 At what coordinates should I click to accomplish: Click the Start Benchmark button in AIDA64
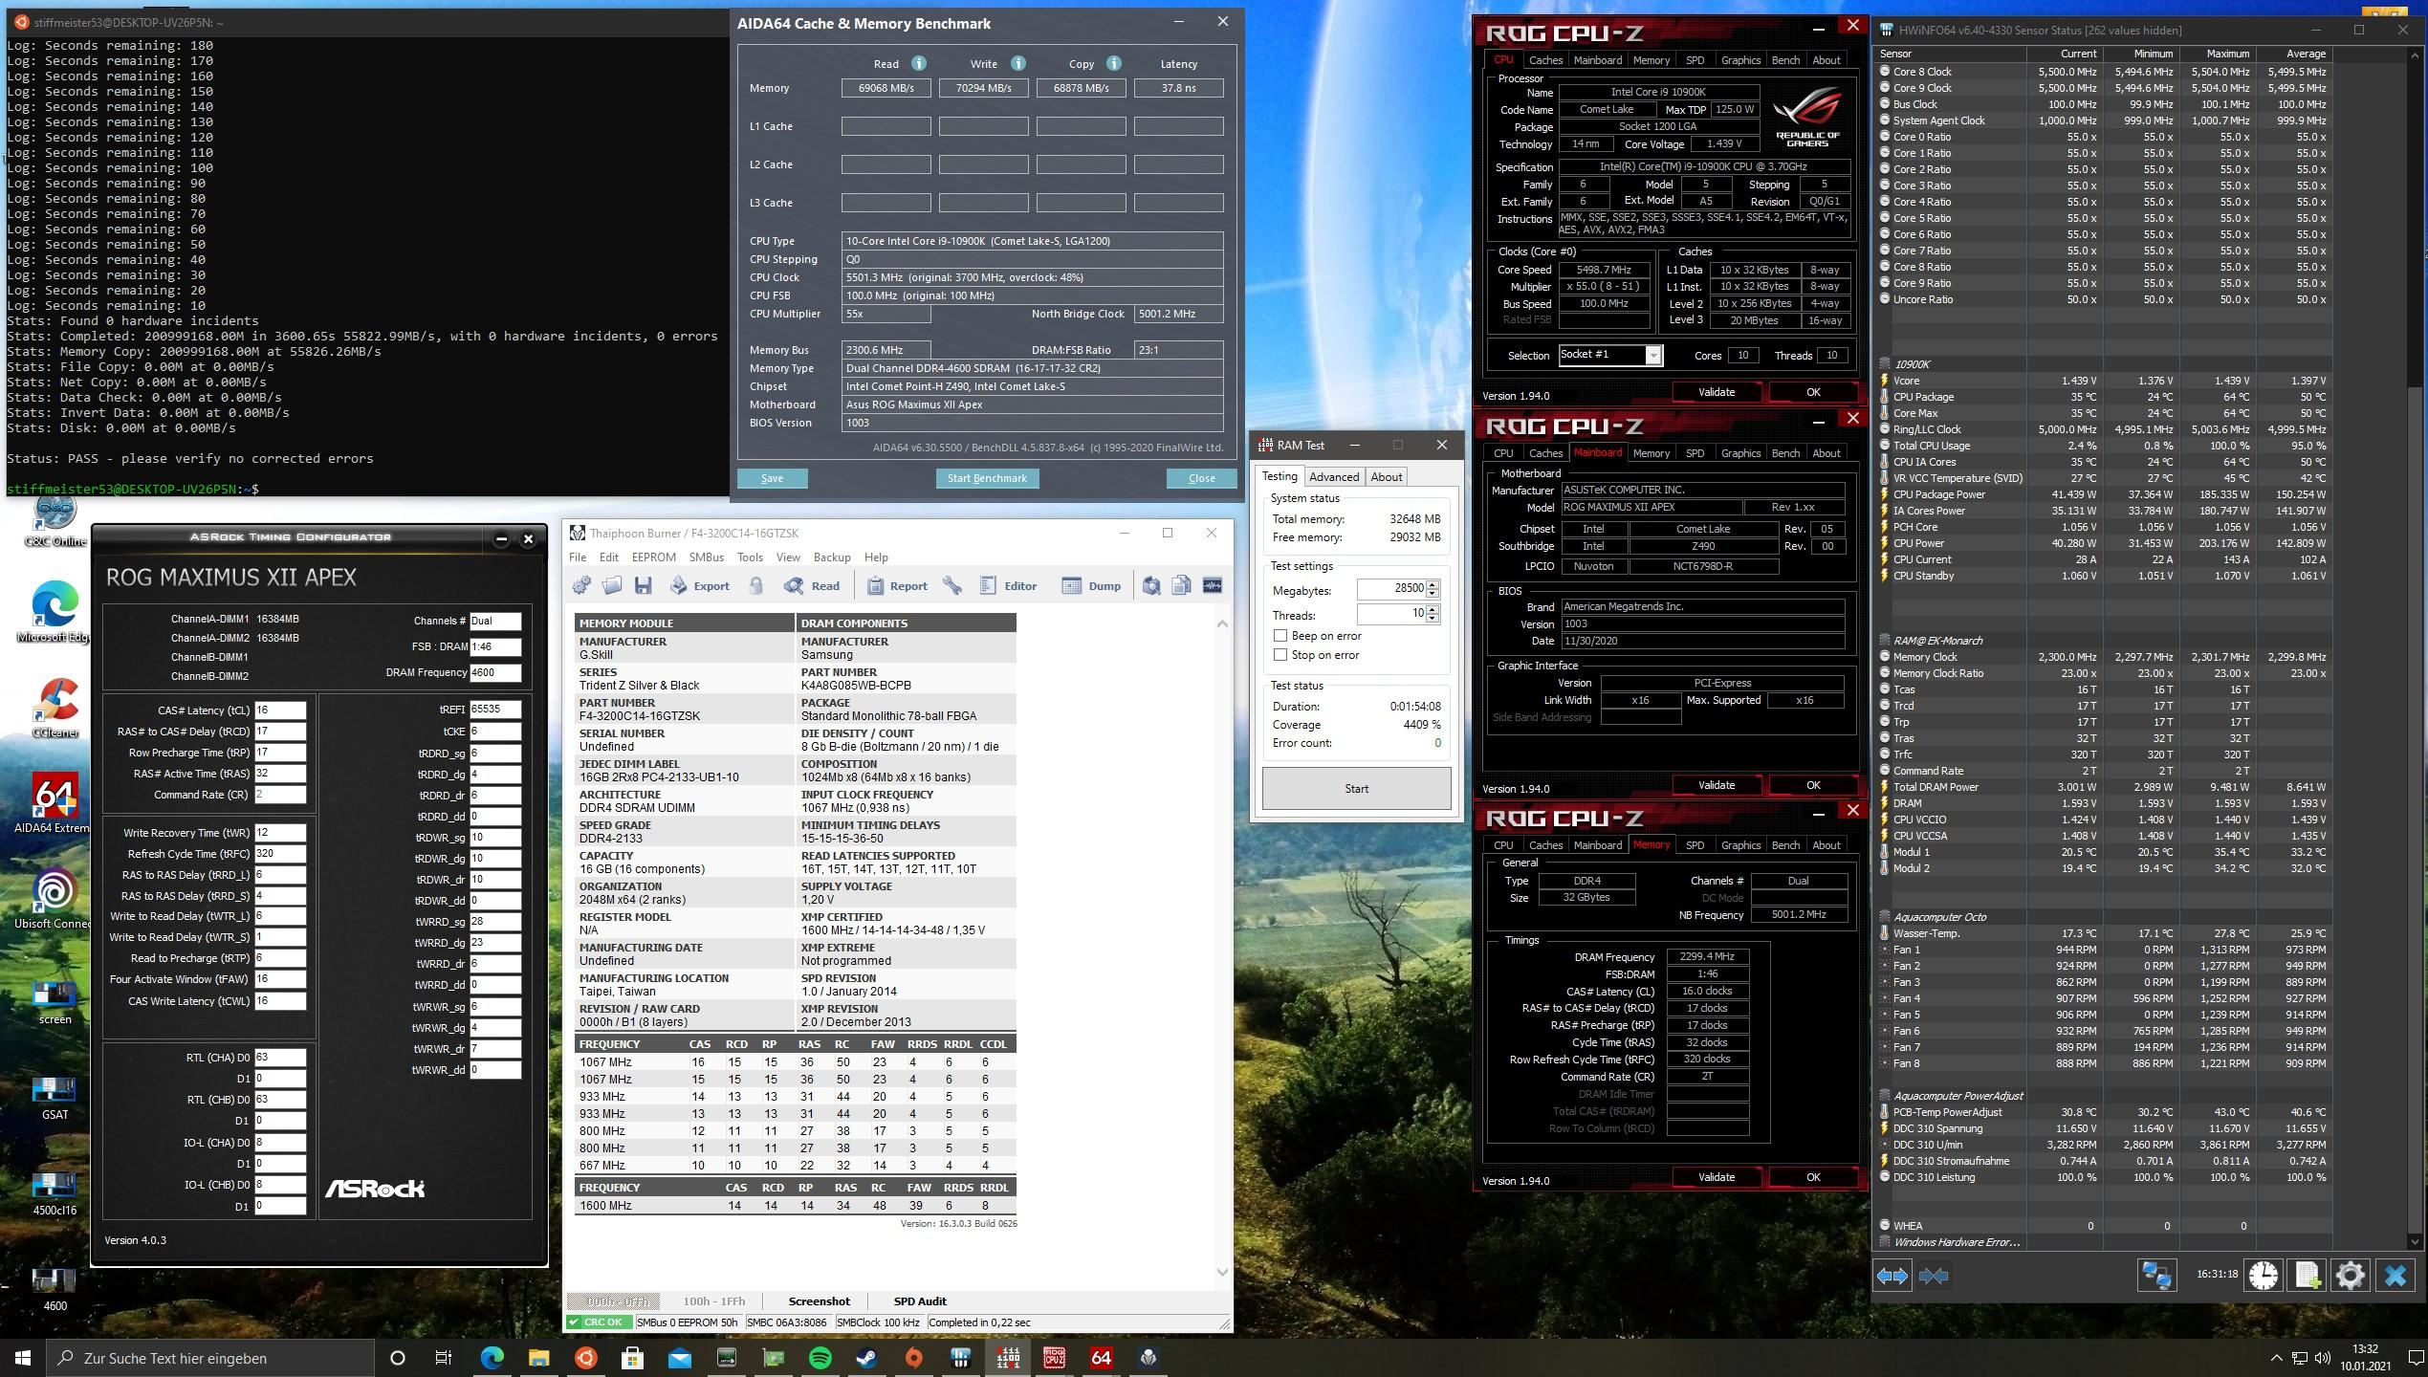click(986, 478)
